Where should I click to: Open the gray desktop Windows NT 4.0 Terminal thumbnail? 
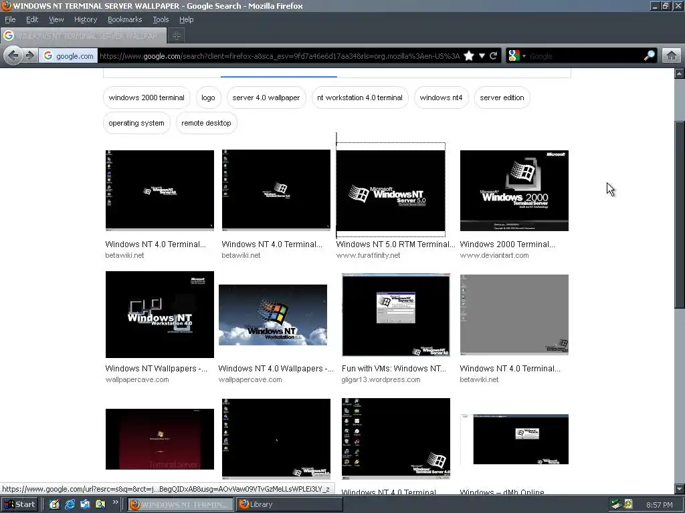(x=514, y=315)
